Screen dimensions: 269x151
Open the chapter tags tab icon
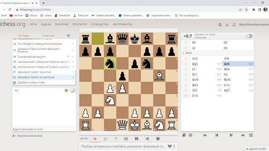click(95, 139)
